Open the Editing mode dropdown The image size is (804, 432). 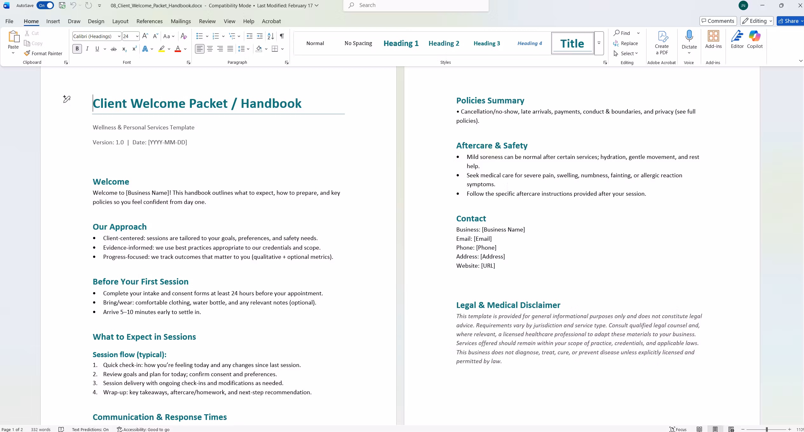(x=757, y=21)
